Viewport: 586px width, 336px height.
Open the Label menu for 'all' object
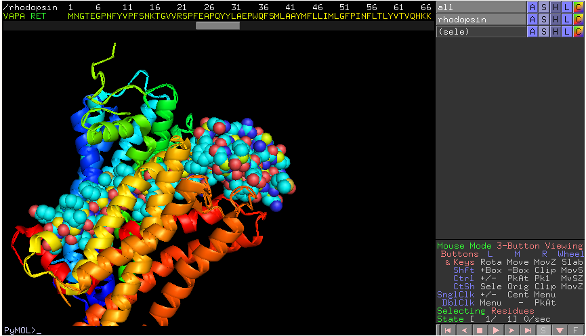tap(567, 7)
